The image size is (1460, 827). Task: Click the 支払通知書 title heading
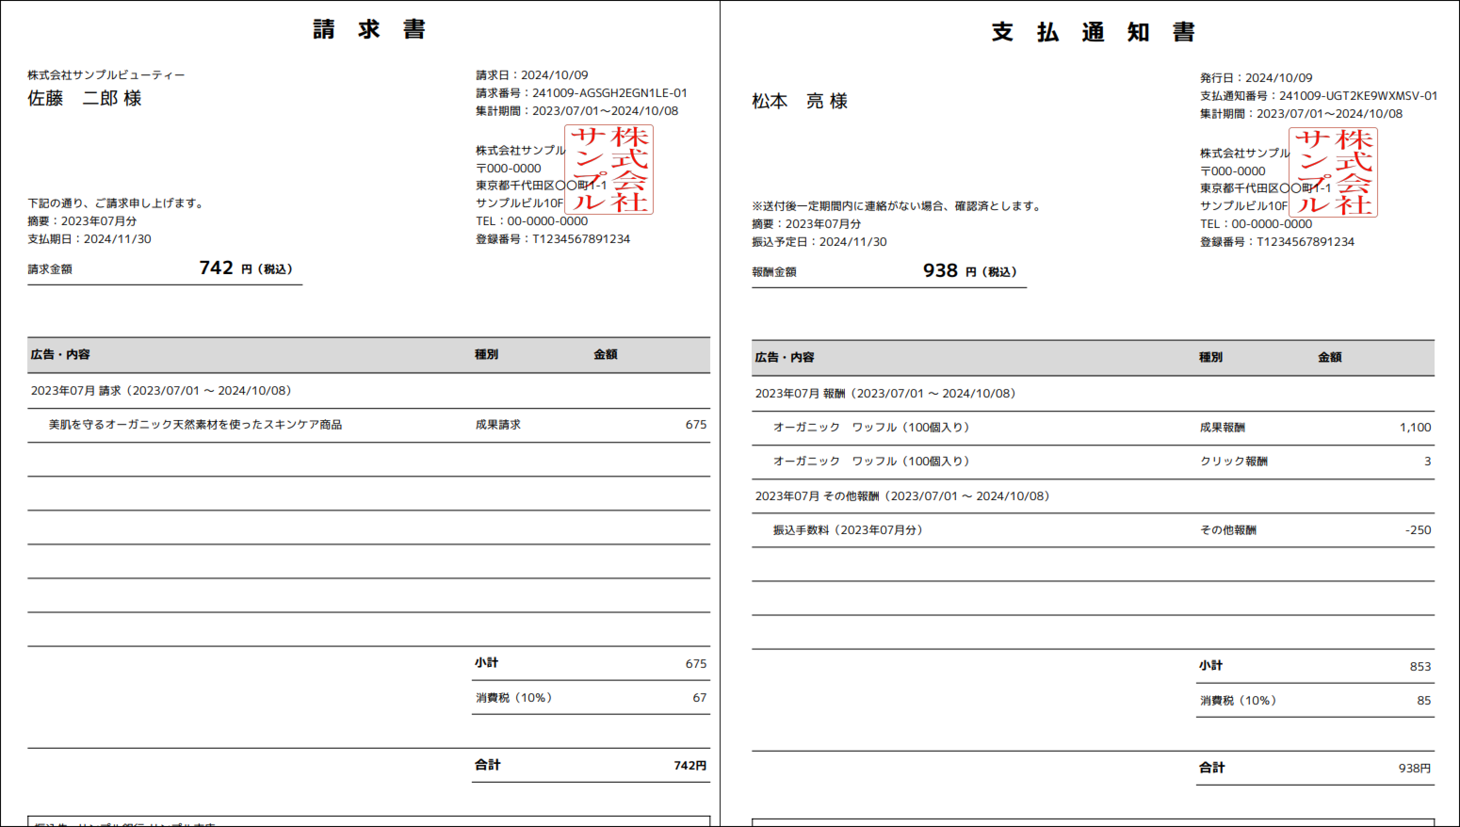1093,32
